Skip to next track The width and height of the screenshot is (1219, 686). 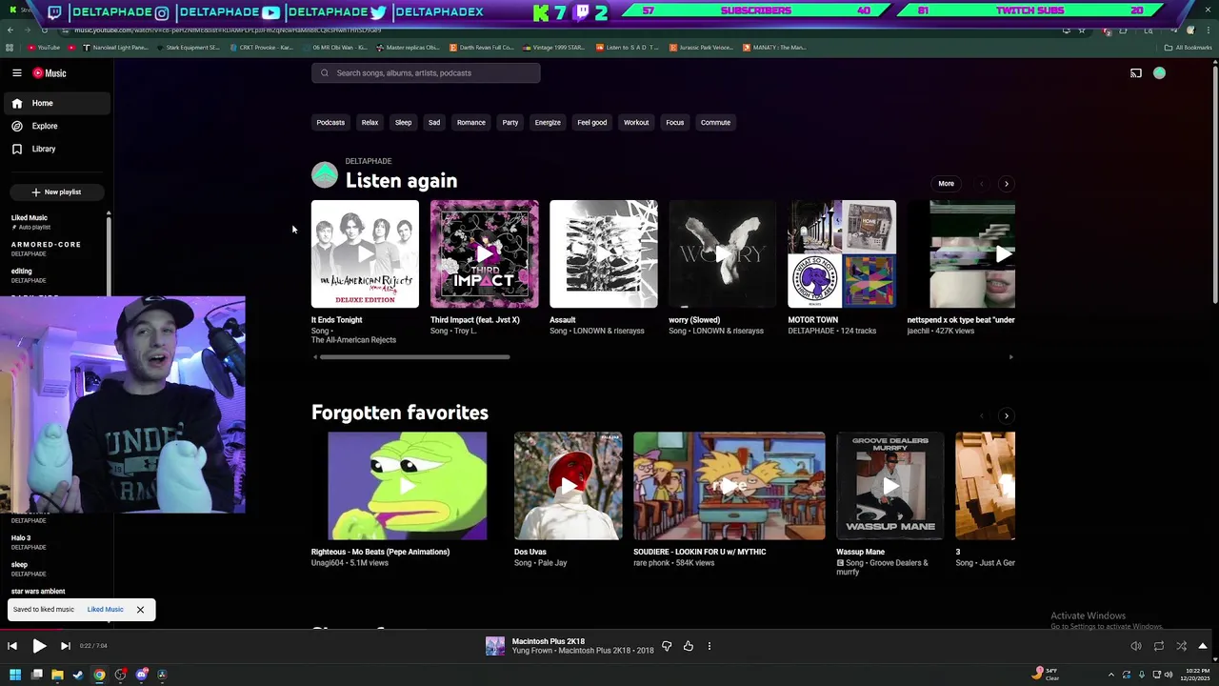click(x=65, y=646)
